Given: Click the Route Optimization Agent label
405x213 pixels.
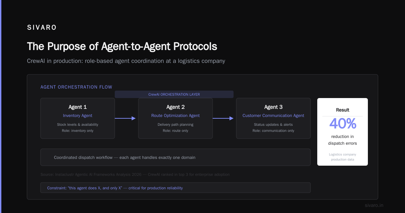Looking at the screenshot, I should pyautogui.click(x=175, y=116).
